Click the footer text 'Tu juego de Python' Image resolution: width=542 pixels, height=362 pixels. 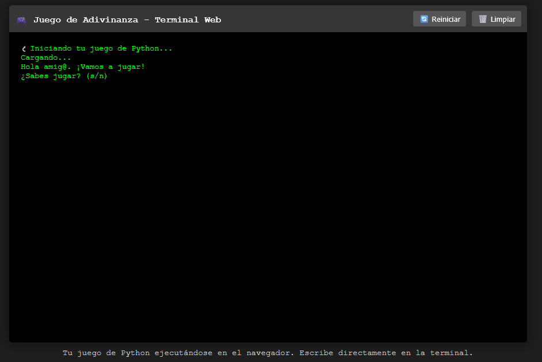106,353
